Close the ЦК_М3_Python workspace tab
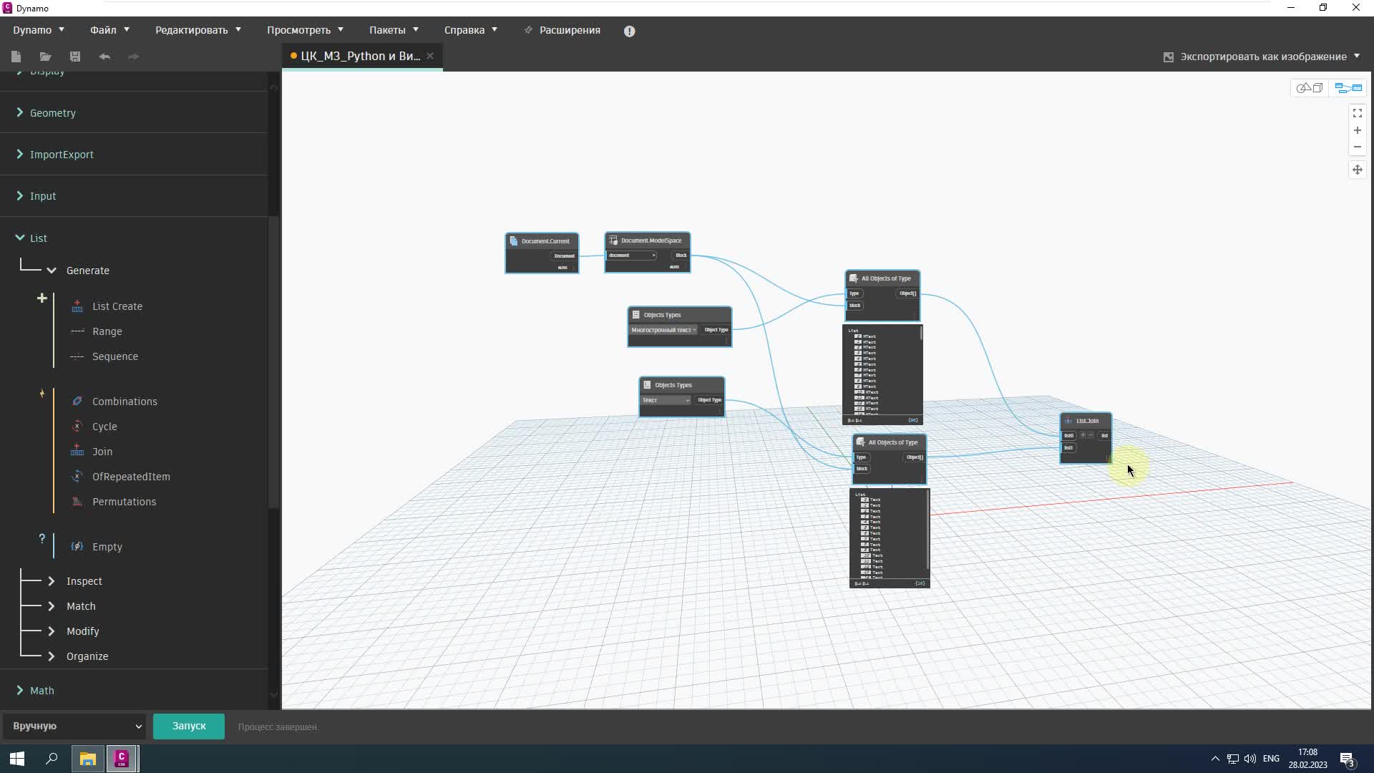The height and width of the screenshot is (773, 1374). point(430,56)
